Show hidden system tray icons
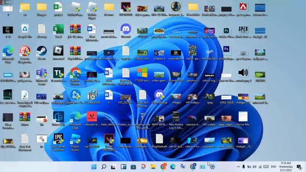The image size is (306, 172). pos(238,167)
